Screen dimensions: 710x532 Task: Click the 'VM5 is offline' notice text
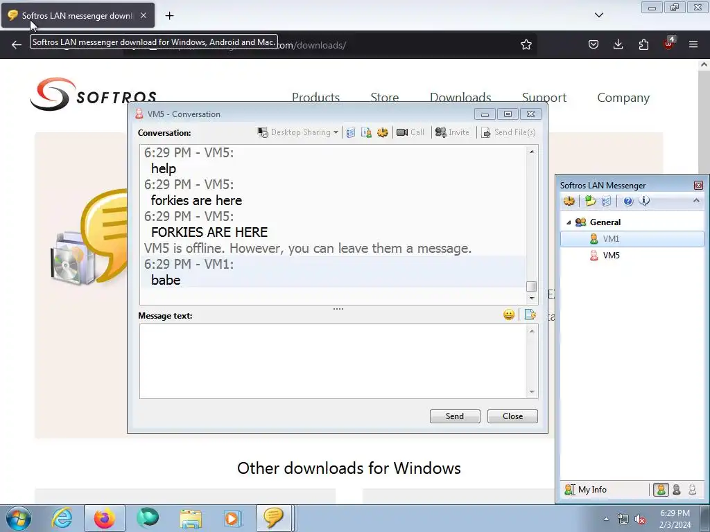[x=307, y=249]
